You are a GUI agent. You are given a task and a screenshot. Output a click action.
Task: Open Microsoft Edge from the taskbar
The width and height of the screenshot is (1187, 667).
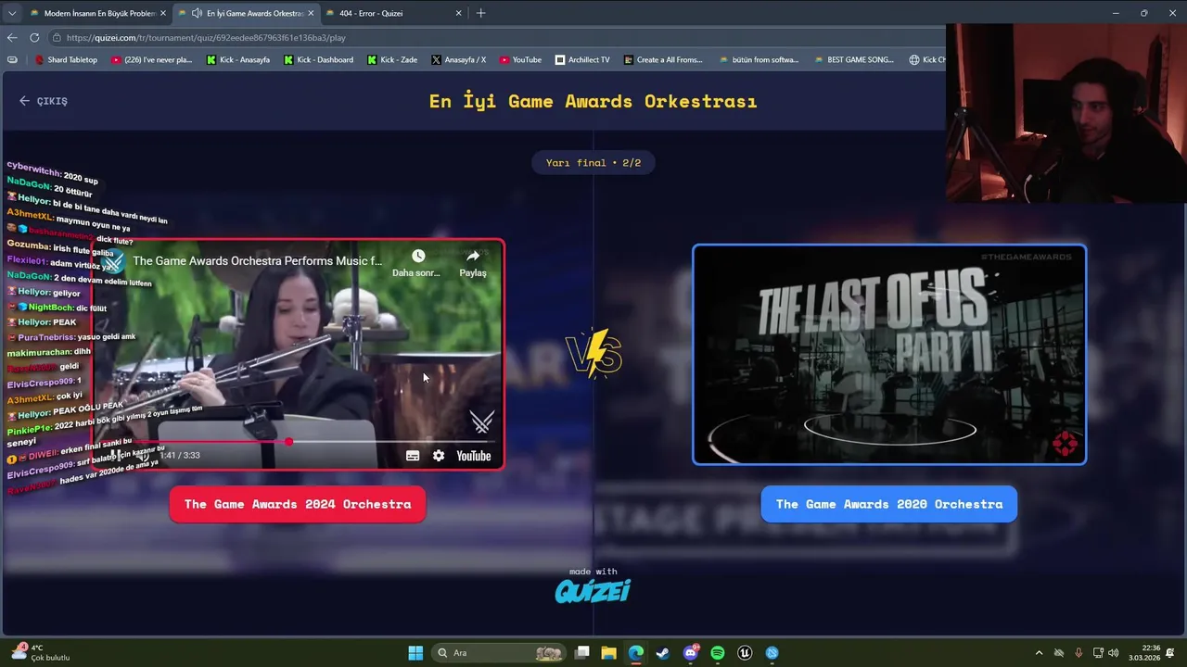pyautogui.click(x=635, y=653)
